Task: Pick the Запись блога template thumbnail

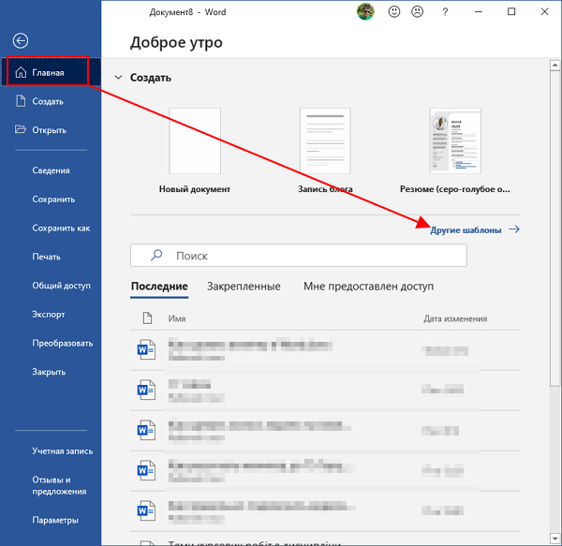Action: 325,140
